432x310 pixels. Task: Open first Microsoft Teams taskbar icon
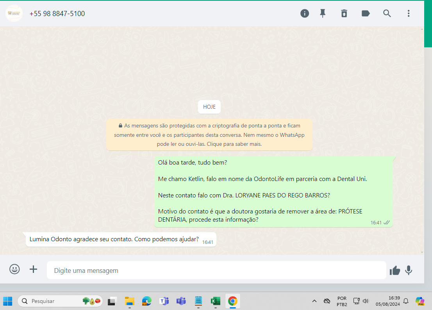coord(164,301)
